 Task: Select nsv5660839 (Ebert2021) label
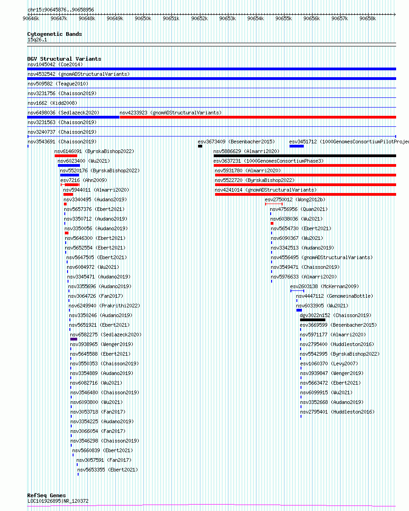click(102, 450)
